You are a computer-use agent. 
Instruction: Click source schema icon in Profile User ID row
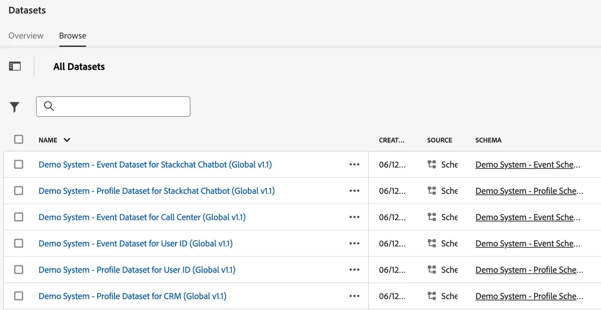click(x=432, y=270)
